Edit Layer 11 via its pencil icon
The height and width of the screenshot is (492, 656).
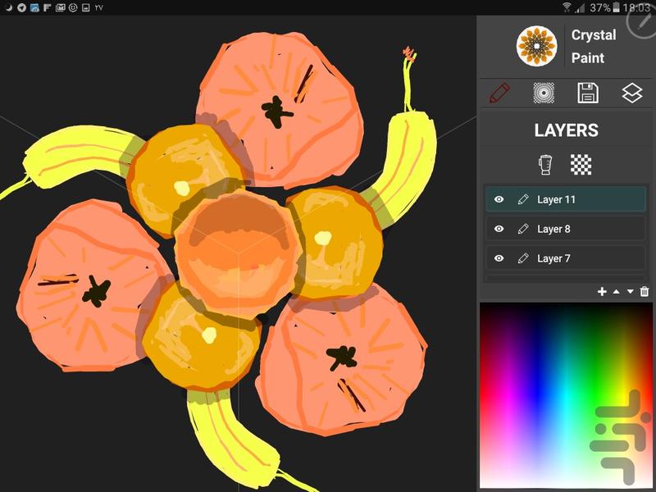click(x=523, y=199)
